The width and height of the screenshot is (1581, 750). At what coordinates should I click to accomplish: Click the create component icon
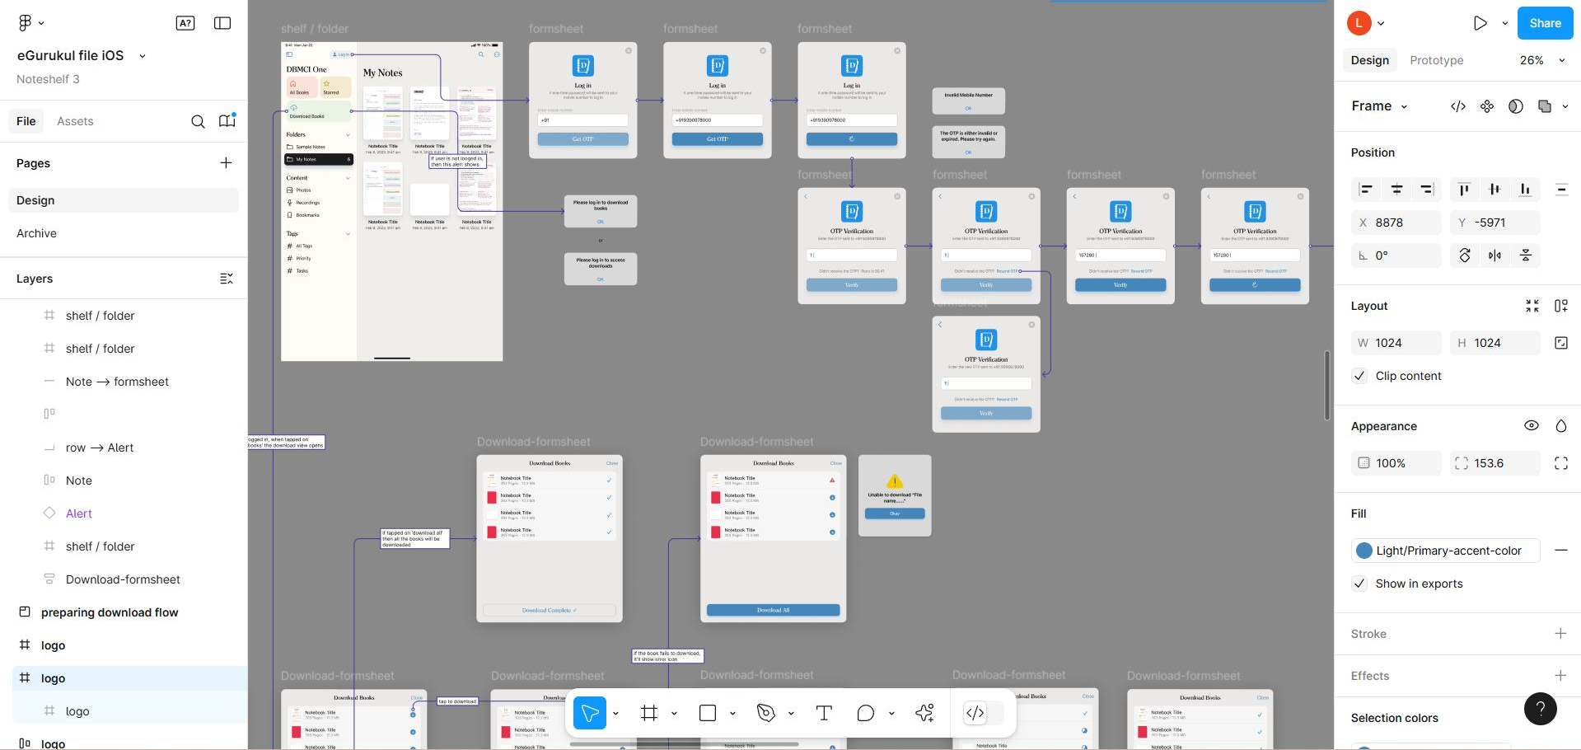[1487, 106]
